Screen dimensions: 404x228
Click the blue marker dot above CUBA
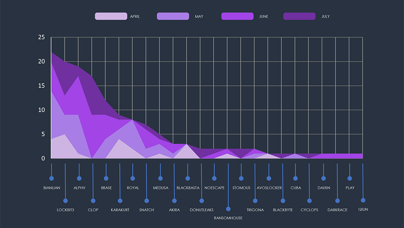(295, 178)
